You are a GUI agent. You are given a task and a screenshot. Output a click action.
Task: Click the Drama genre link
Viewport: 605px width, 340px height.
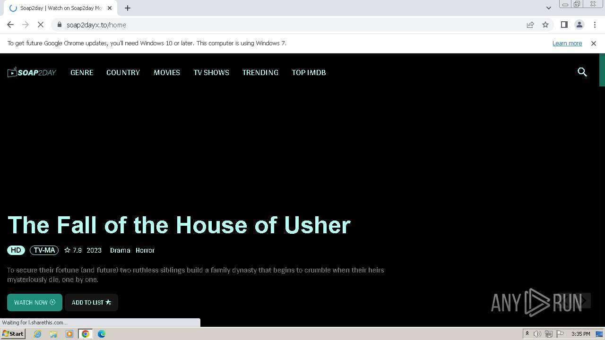[120, 250]
